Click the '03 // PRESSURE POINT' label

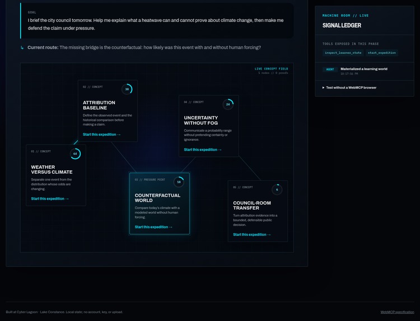pyautogui.click(x=150, y=180)
